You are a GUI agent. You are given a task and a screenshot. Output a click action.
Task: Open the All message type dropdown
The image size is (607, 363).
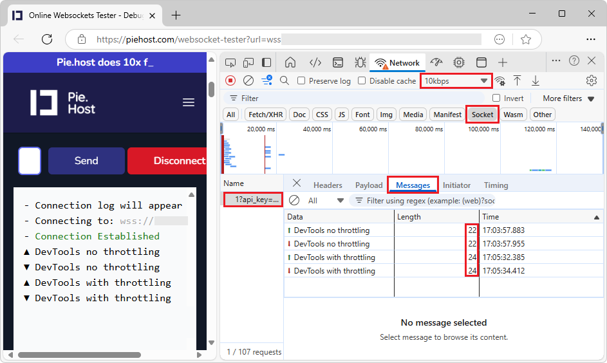tap(326, 200)
